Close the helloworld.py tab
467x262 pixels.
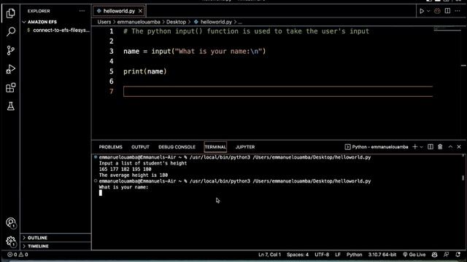pyautogui.click(x=140, y=11)
